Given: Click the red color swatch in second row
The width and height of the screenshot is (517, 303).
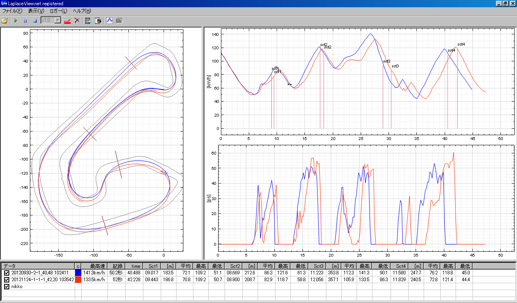Looking at the screenshot, I should coord(78,280).
